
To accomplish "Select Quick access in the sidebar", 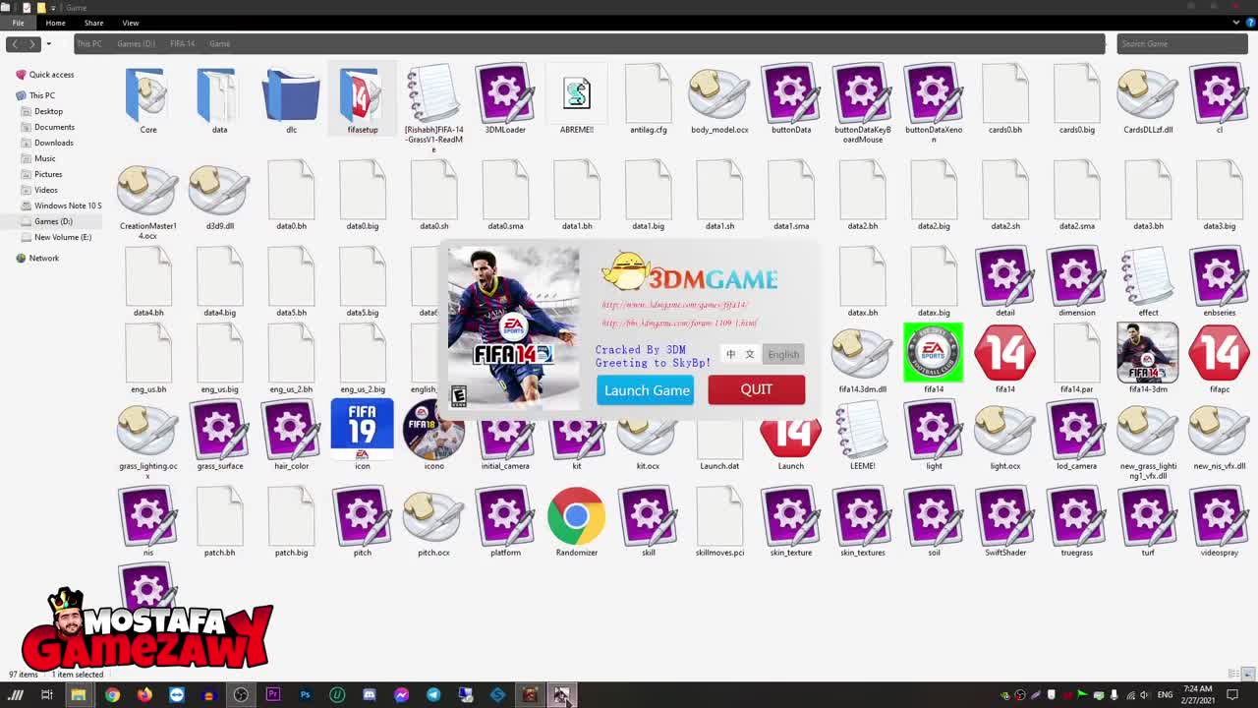I will (x=51, y=75).
